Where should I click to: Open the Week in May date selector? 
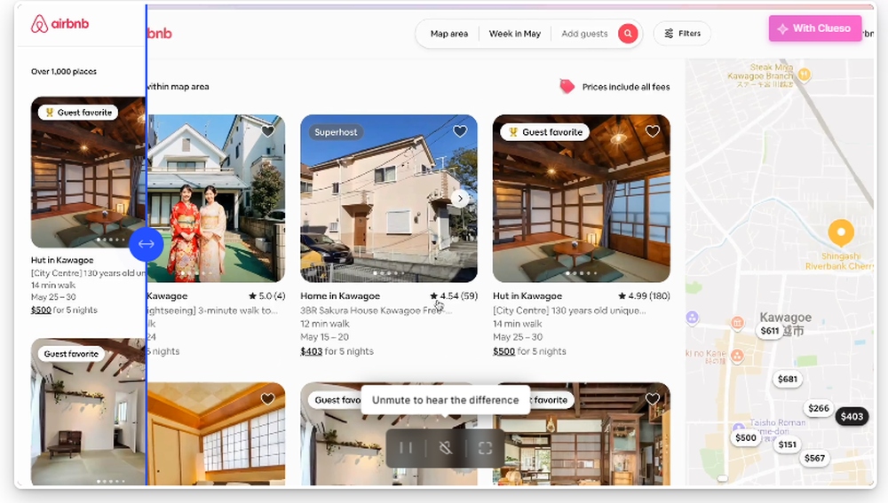point(515,34)
